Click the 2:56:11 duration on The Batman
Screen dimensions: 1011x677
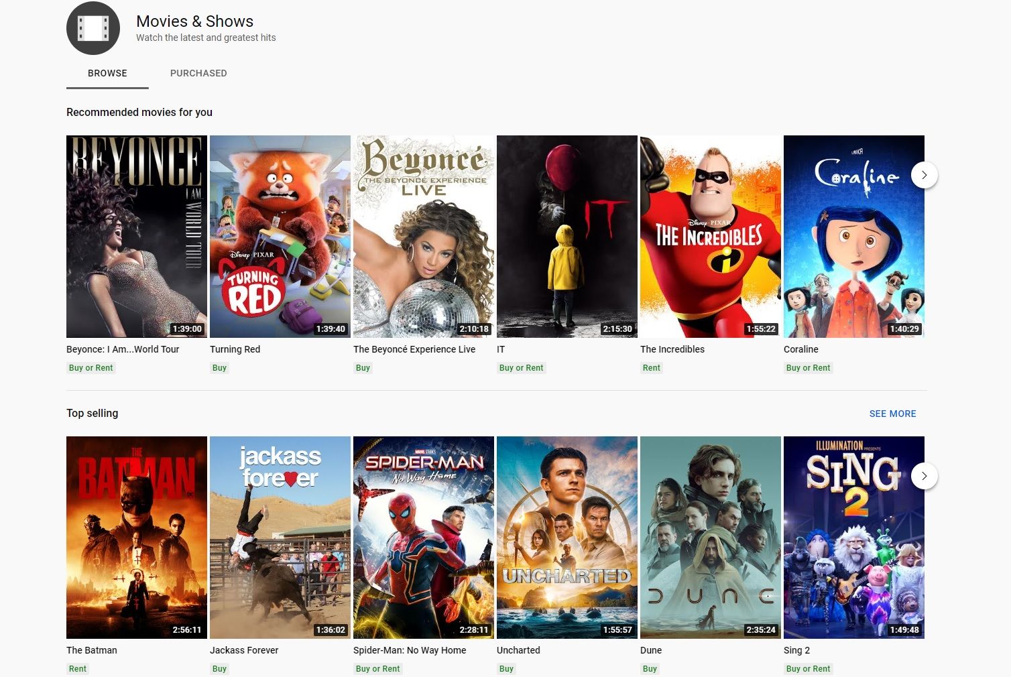187,630
